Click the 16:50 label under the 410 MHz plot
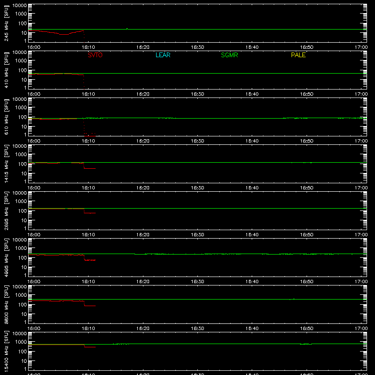The height and width of the screenshot is (375, 375). point(307,94)
